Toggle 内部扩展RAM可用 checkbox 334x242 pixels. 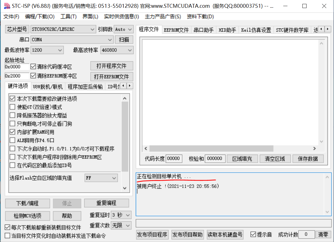12,132
